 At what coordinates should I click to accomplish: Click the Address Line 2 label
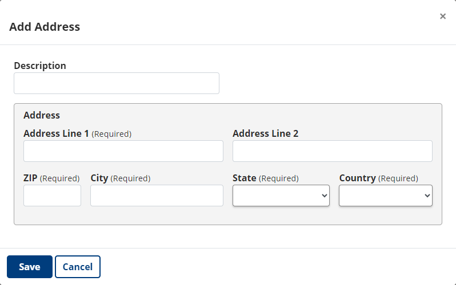click(x=265, y=133)
